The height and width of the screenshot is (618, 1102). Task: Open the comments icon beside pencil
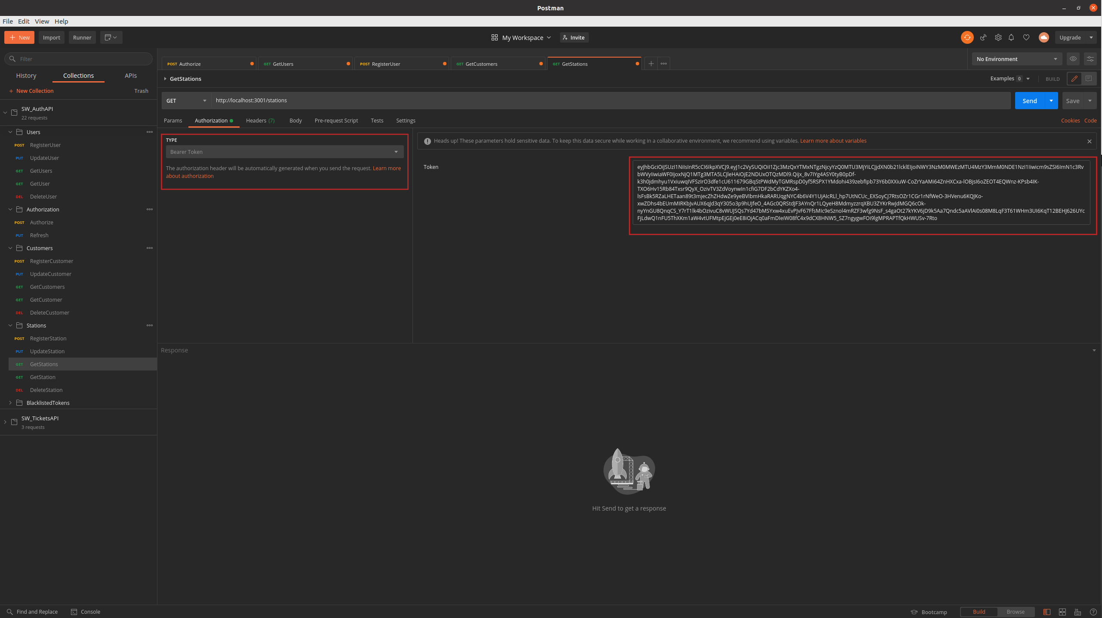[1089, 79]
